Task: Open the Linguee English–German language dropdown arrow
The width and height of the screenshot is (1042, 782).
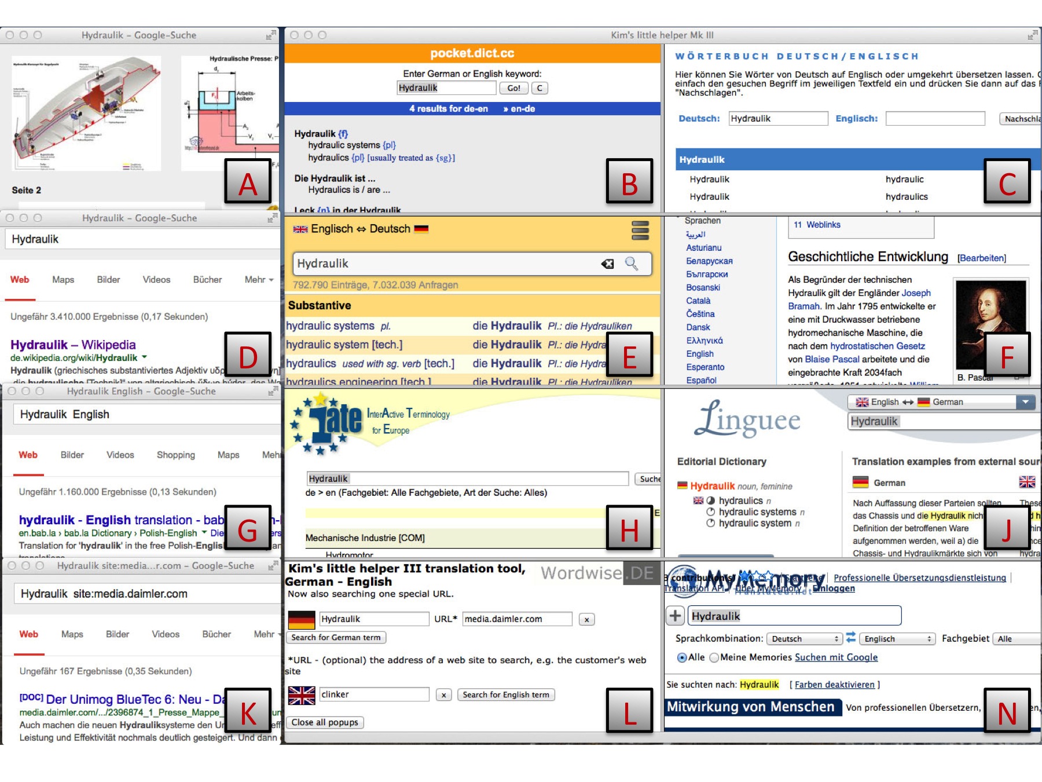Action: [x=1025, y=402]
